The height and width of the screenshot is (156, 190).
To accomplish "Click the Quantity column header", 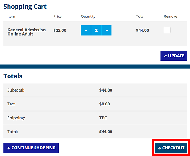I will [88, 17].
